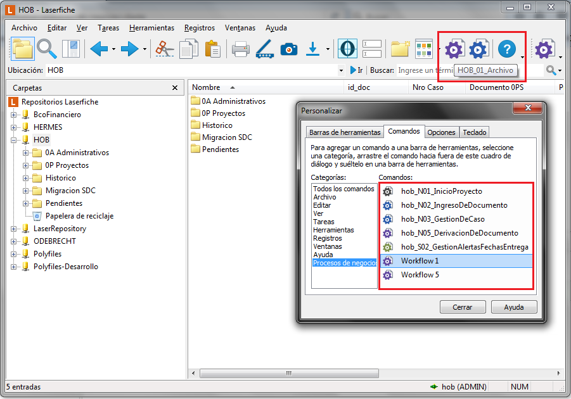Expand the 0P Proyectos folder in the tree
Screen dimensions: 571x399
pos(25,166)
